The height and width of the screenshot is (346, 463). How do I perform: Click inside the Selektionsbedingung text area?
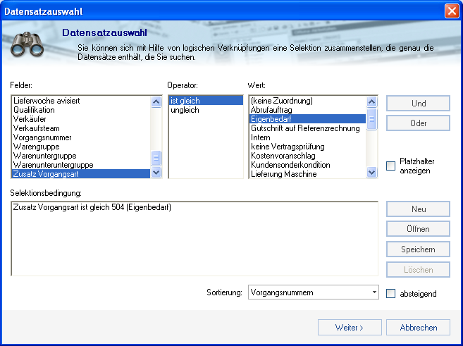(x=194, y=240)
